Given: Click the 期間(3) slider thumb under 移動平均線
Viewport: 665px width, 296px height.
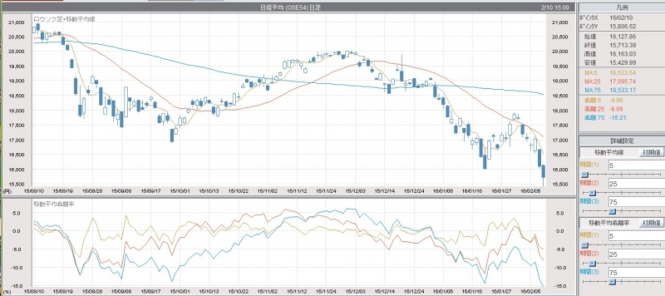Looking at the screenshot, I should [x=612, y=211].
